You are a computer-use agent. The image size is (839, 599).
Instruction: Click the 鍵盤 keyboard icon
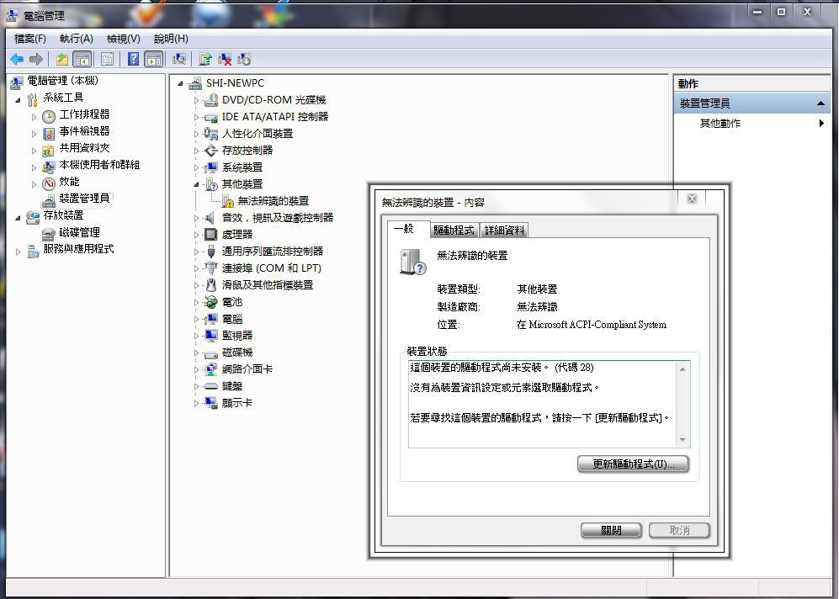point(211,386)
